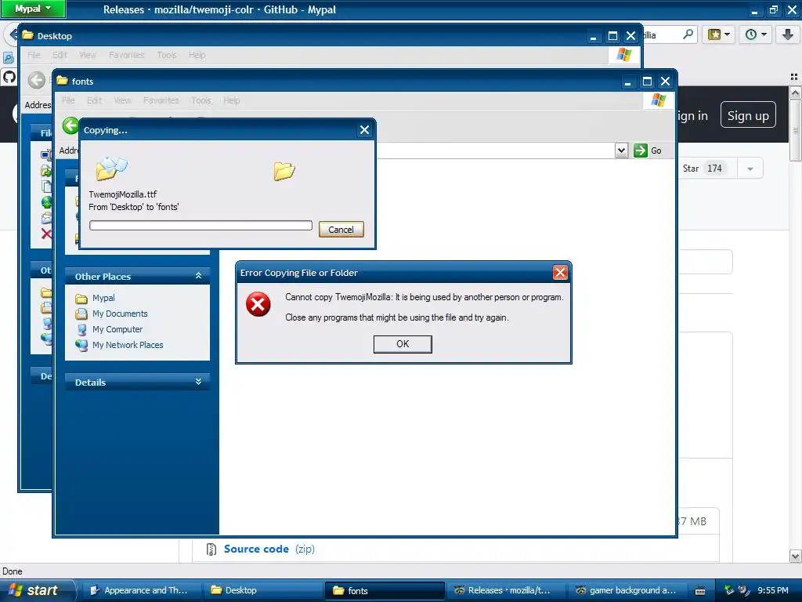The width and height of the screenshot is (802, 602).
Task: Click the browser vertical scrollbar down arrow
Action: coord(796,556)
